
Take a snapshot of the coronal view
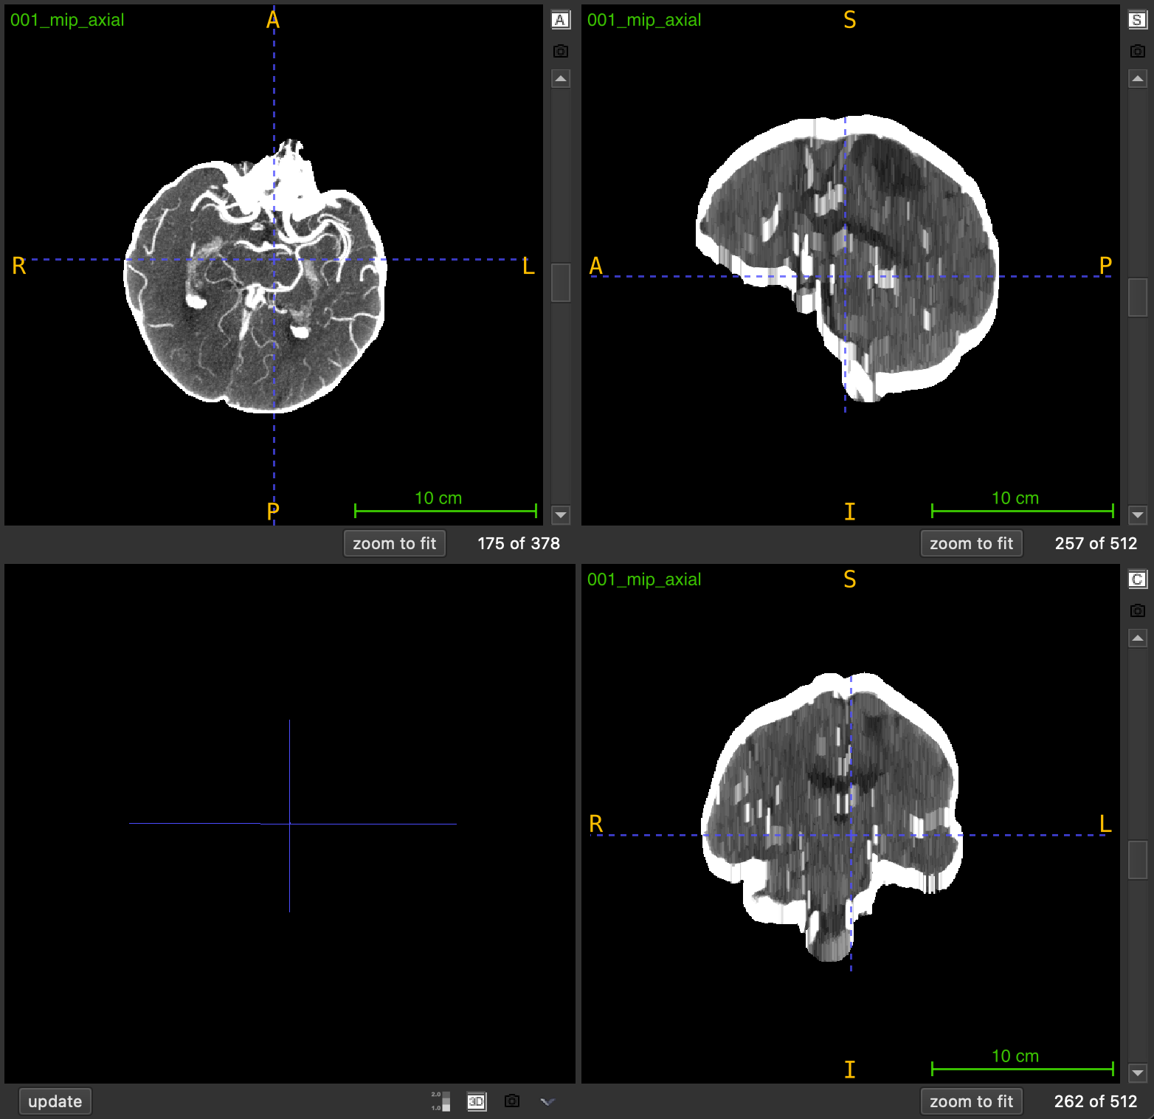(x=1137, y=610)
